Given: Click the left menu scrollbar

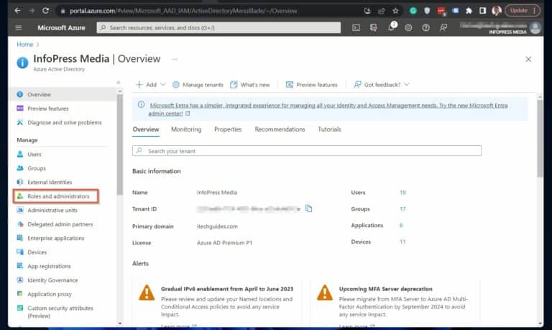Looking at the screenshot, I should 120,145.
